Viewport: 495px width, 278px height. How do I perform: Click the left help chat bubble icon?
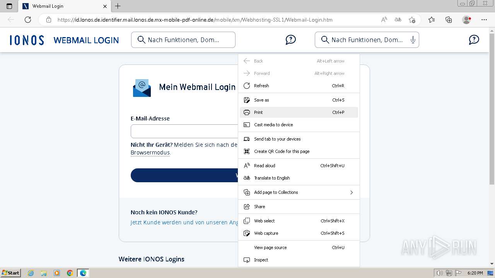click(291, 40)
